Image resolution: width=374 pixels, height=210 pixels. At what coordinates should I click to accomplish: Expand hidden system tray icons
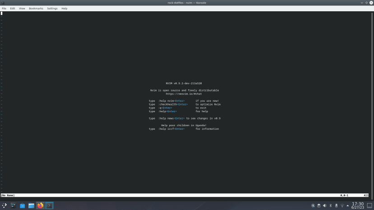(x=347, y=205)
